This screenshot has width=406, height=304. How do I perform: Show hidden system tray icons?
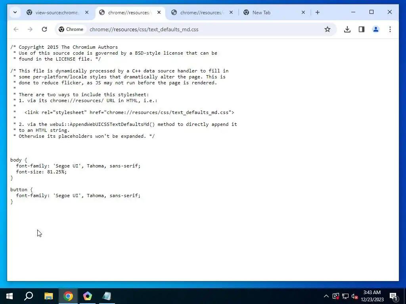click(x=326, y=296)
